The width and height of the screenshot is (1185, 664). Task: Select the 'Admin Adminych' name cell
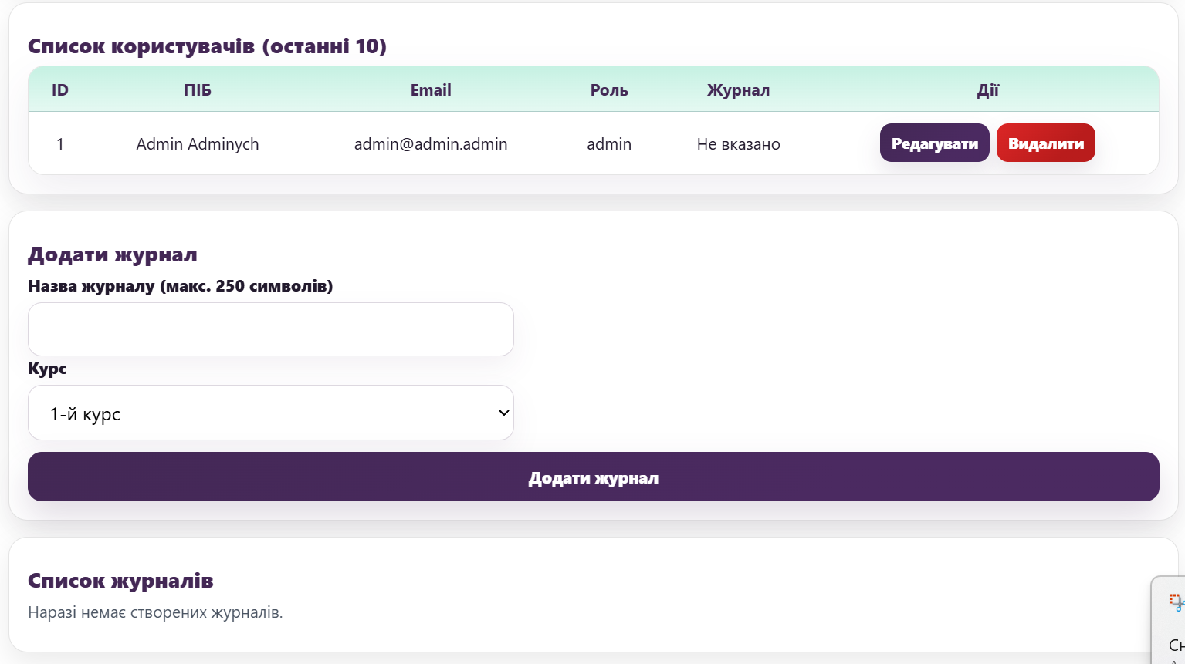tap(198, 144)
